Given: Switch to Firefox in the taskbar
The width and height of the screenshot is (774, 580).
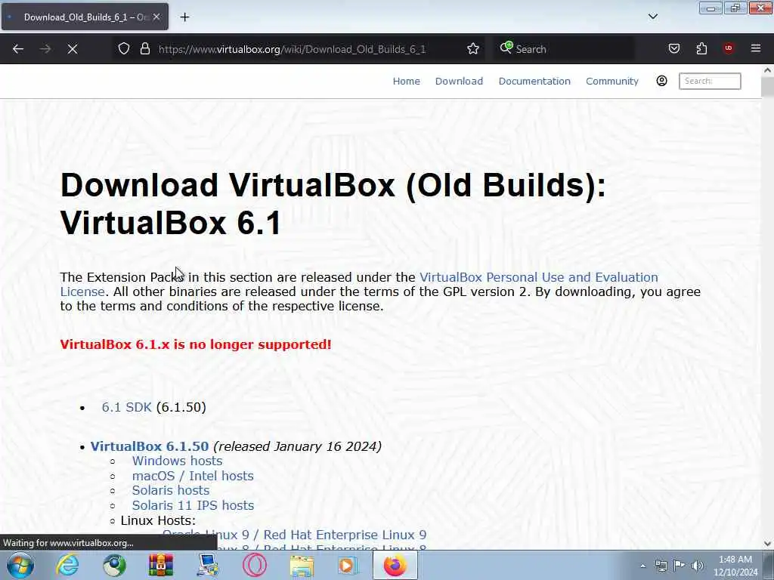Looking at the screenshot, I should [x=395, y=565].
